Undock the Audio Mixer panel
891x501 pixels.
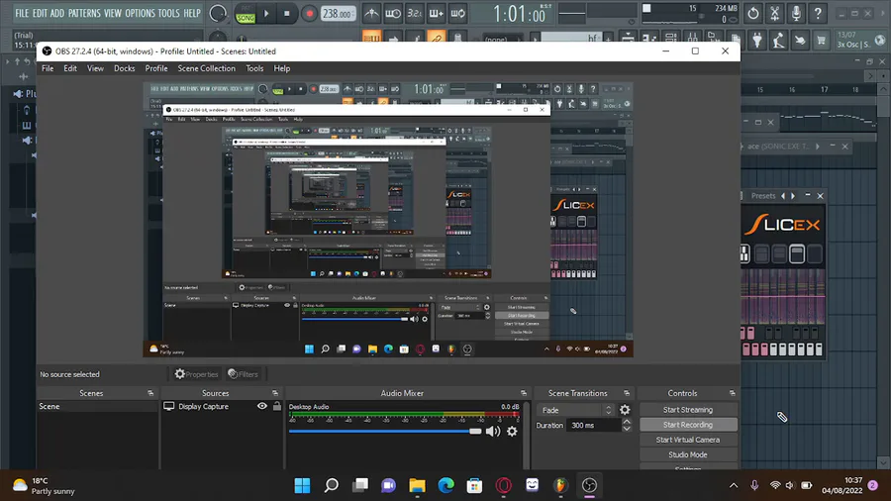pyautogui.click(x=524, y=393)
